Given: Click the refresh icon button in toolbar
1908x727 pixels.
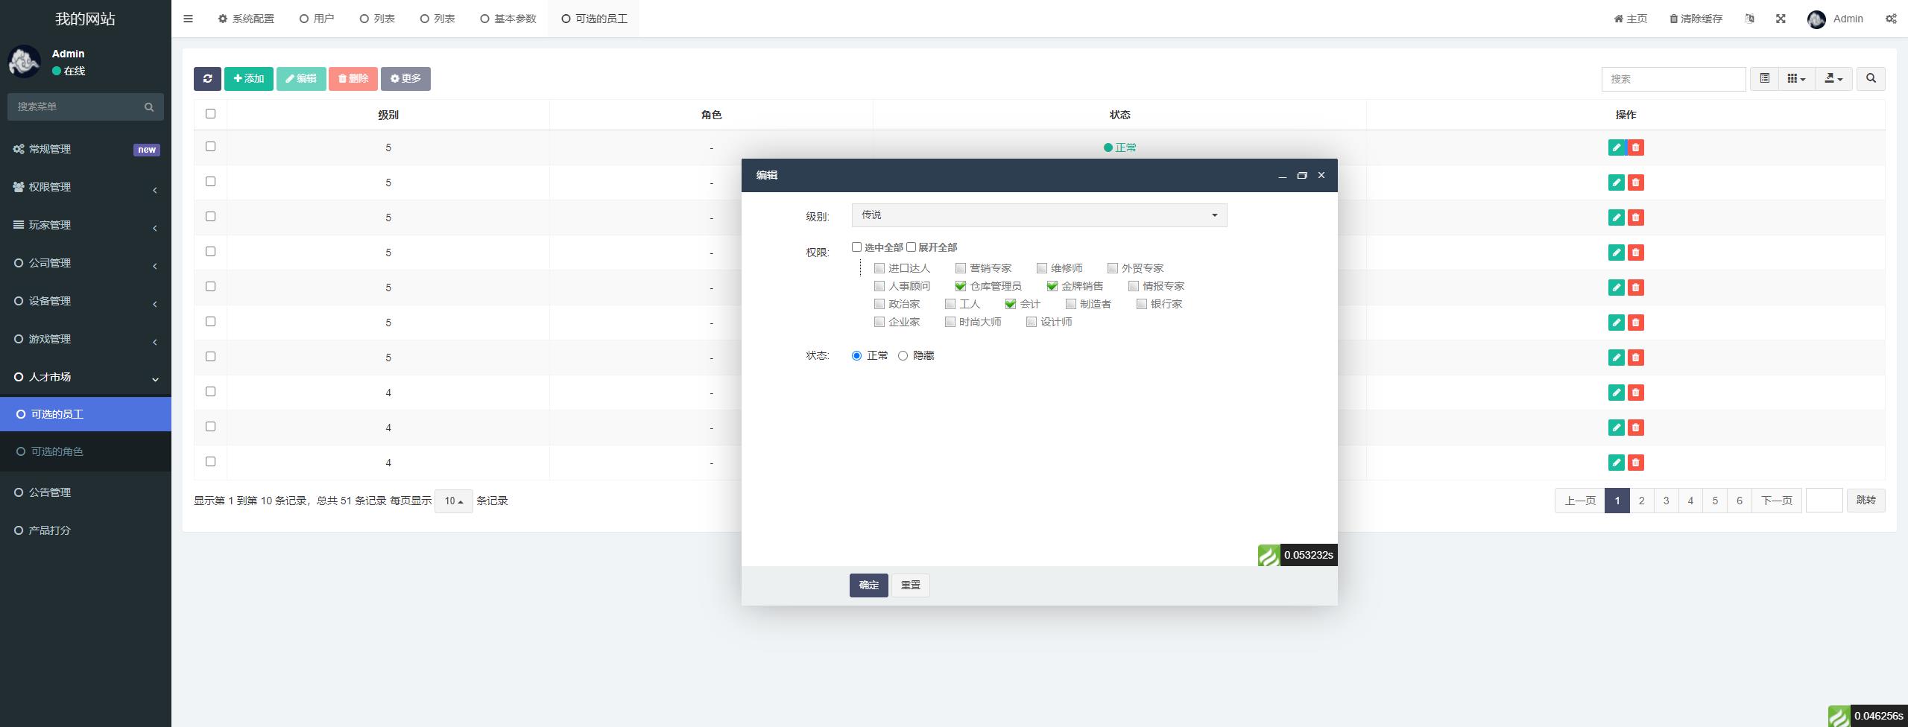Looking at the screenshot, I should tap(207, 79).
